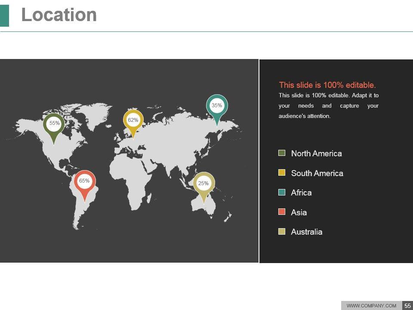Click the Asia legend text
The image size is (413, 310).
click(x=299, y=212)
